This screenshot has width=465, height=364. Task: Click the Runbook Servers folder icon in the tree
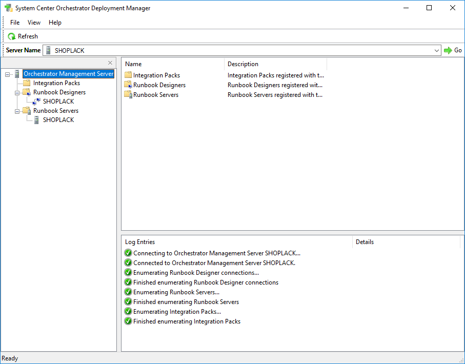click(x=27, y=111)
